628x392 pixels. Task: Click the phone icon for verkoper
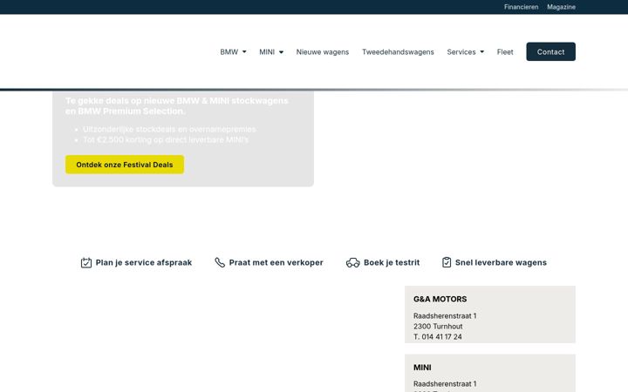(x=220, y=262)
